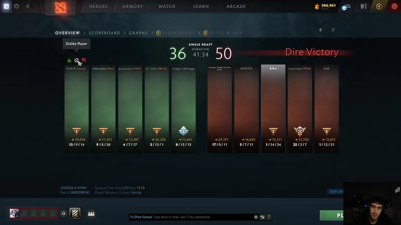Select the highlighted kiko player column
The image size is (401, 225).
(x=273, y=109)
